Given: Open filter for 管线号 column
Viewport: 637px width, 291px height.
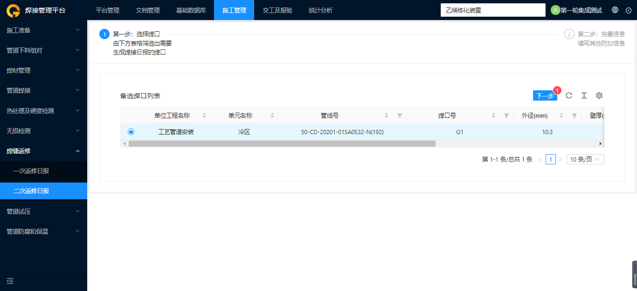Looking at the screenshot, I should (400, 115).
